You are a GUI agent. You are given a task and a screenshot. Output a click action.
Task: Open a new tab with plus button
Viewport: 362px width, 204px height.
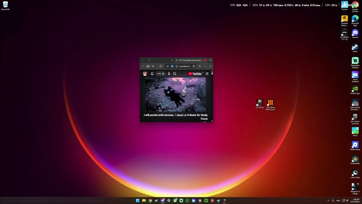tap(172, 60)
